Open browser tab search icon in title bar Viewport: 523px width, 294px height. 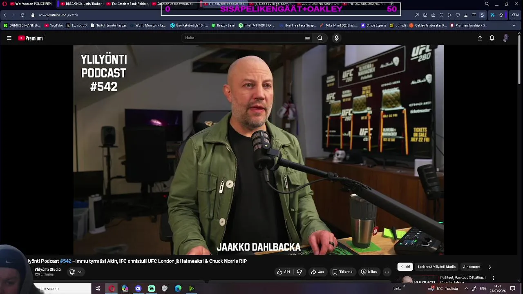click(x=487, y=4)
